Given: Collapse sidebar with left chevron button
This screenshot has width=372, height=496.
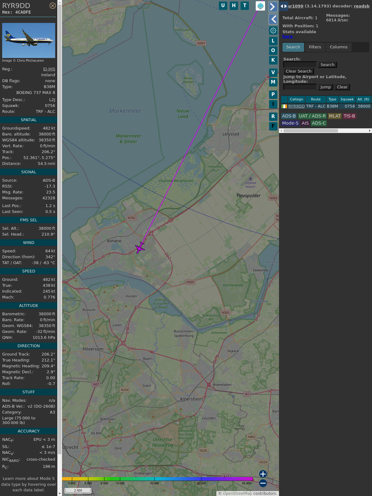Looking at the screenshot, I should 273,19.
